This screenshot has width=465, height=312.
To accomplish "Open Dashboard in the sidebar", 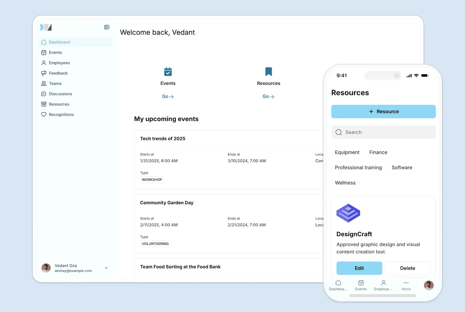I will click(x=75, y=42).
